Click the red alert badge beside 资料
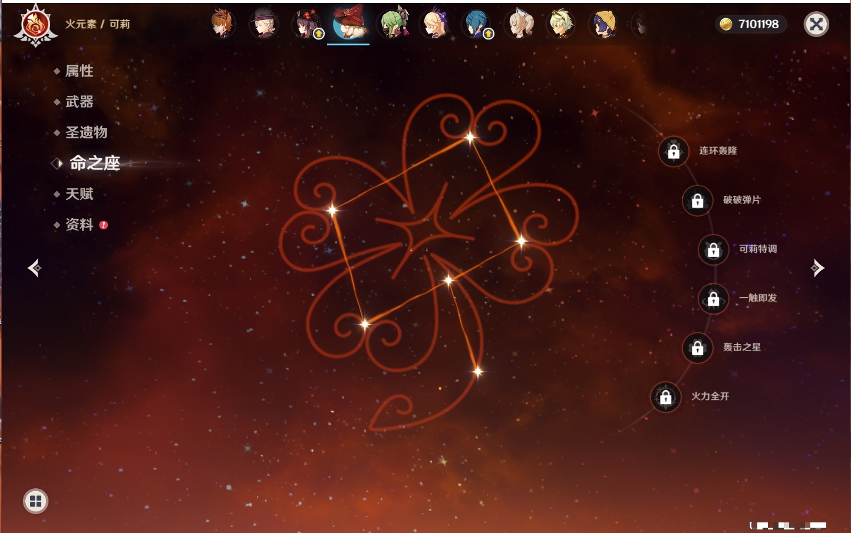This screenshot has width=851, height=533. pyautogui.click(x=104, y=225)
